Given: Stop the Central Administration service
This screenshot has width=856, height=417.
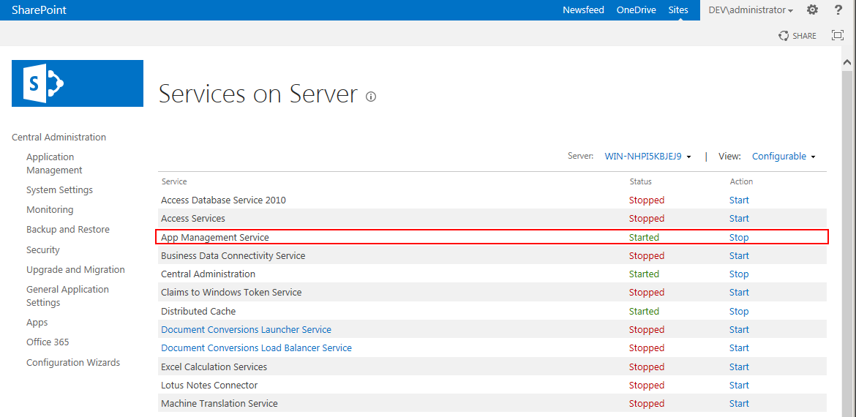Looking at the screenshot, I should [739, 274].
